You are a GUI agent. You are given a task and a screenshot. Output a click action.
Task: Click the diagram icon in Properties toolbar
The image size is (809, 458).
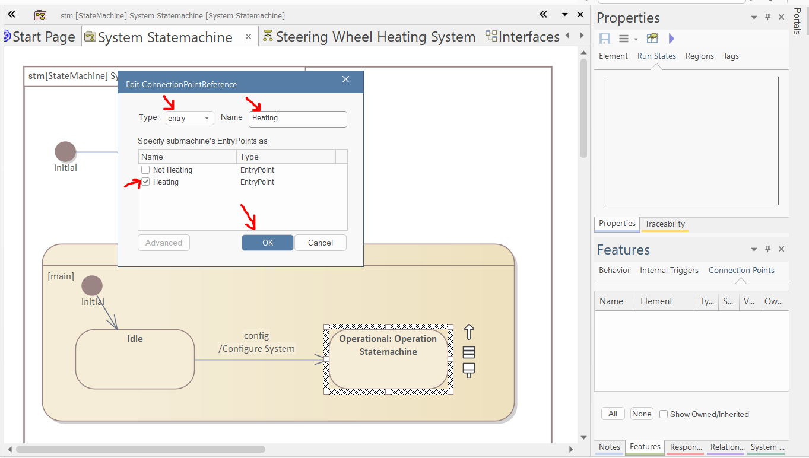point(652,39)
